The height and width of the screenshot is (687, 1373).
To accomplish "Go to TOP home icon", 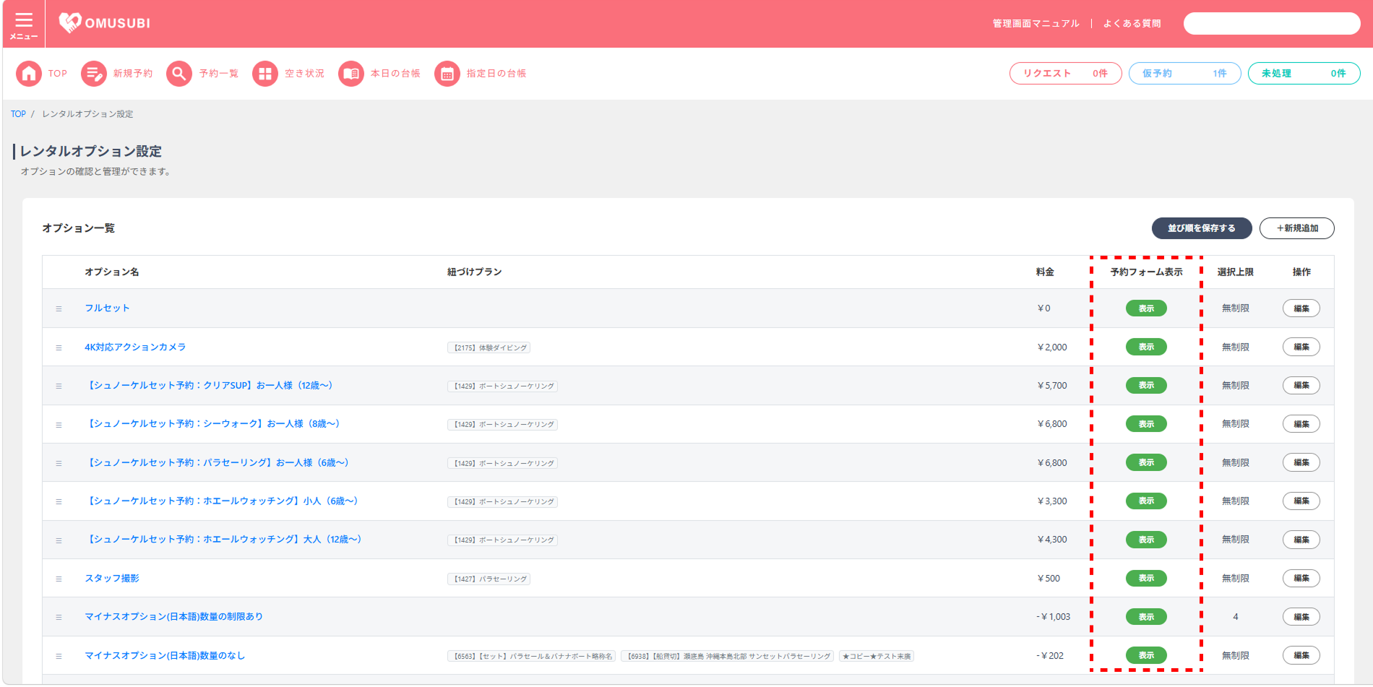I will click(29, 74).
